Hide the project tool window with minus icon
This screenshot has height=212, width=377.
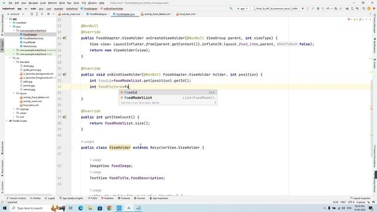(x=54, y=14)
